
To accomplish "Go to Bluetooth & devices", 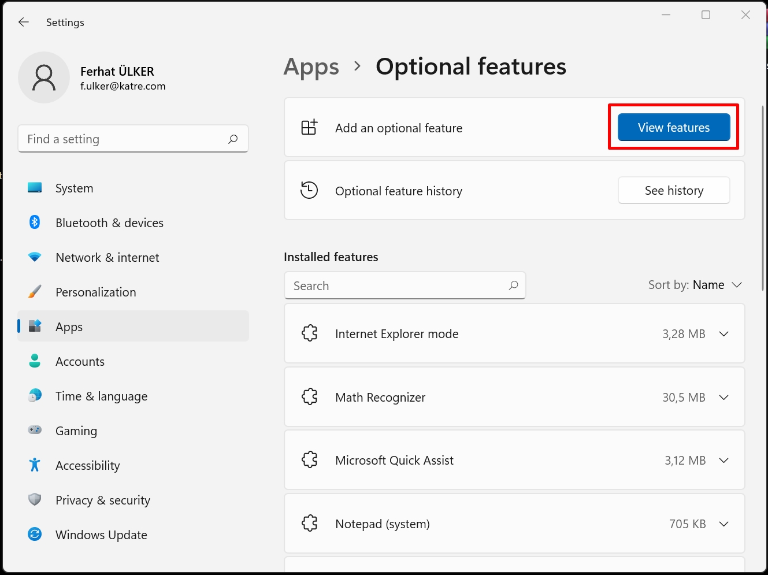I will [133, 222].
